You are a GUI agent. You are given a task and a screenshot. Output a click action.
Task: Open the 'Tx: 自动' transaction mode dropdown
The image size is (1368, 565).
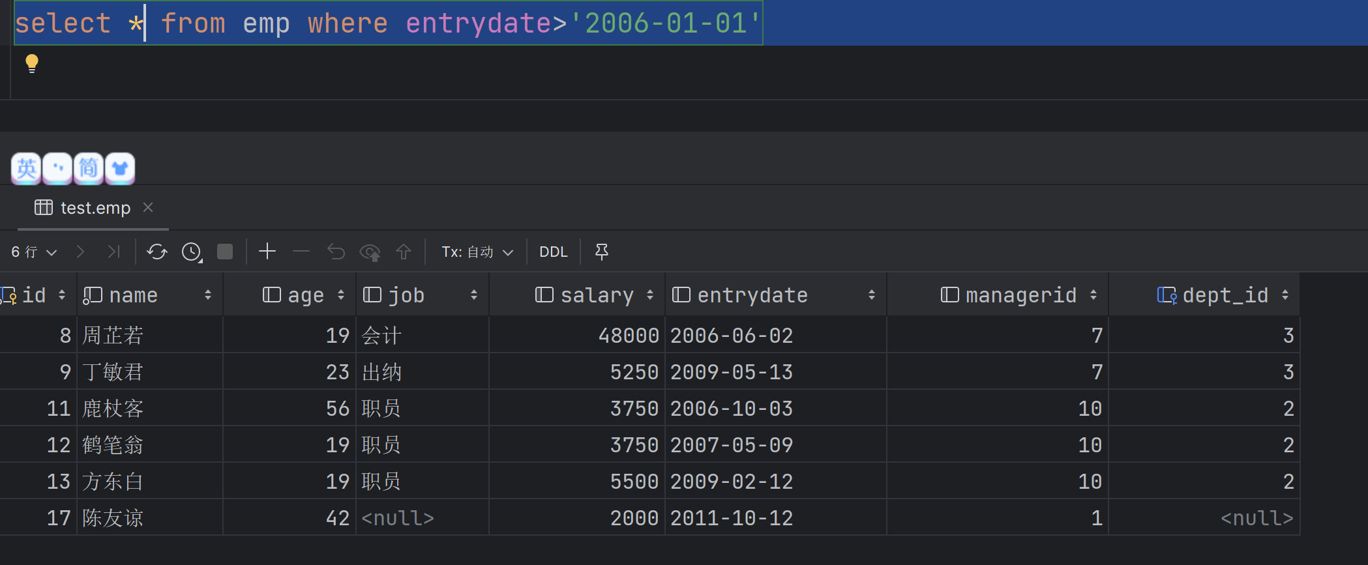477,252
